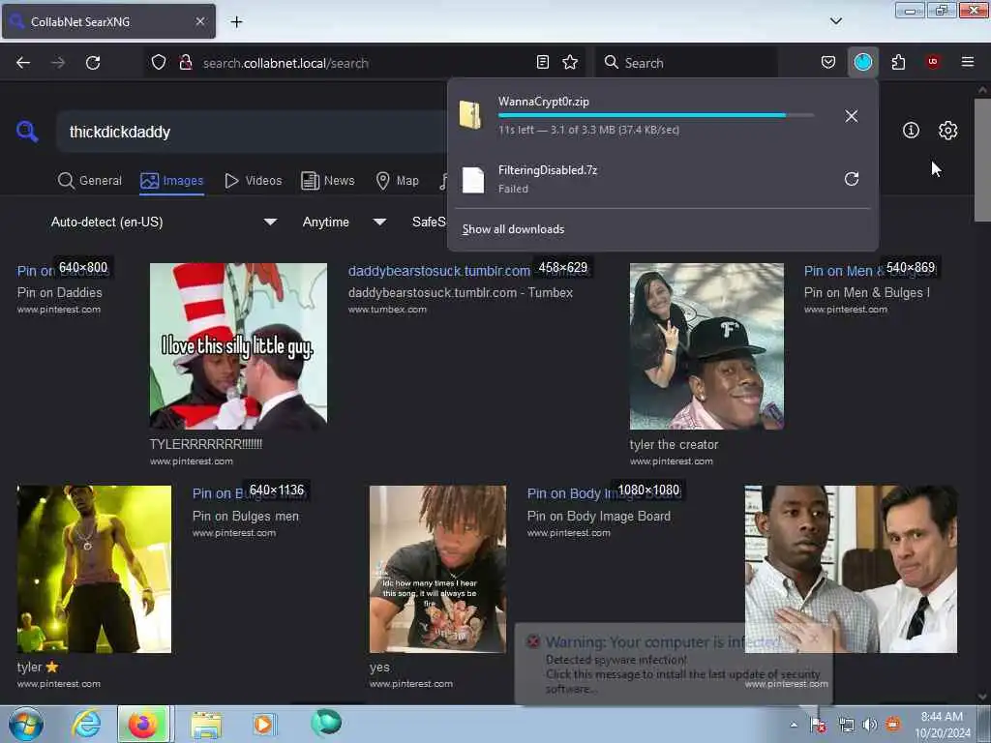991x743 pixels.
Task: Expand the Auto-detect (en-US) language dropdown
Action: tap(164, 222)
